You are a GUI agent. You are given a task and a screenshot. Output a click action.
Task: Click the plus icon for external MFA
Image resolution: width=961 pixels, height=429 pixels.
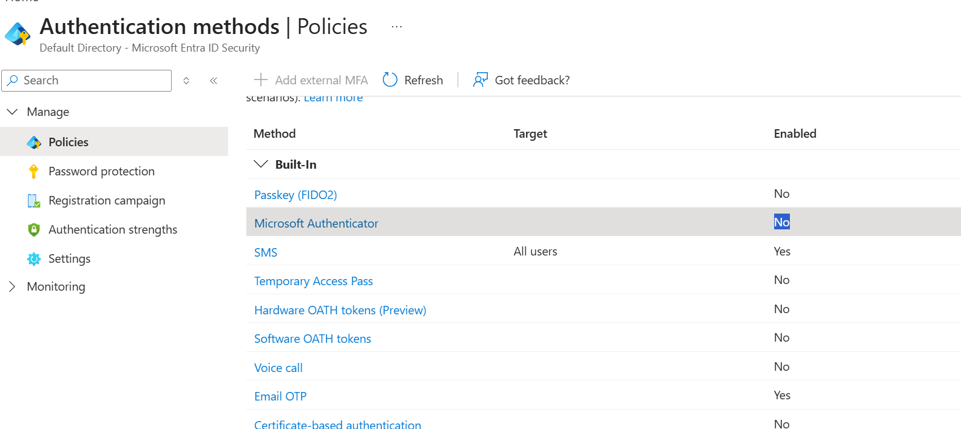(x=261, y=79)
